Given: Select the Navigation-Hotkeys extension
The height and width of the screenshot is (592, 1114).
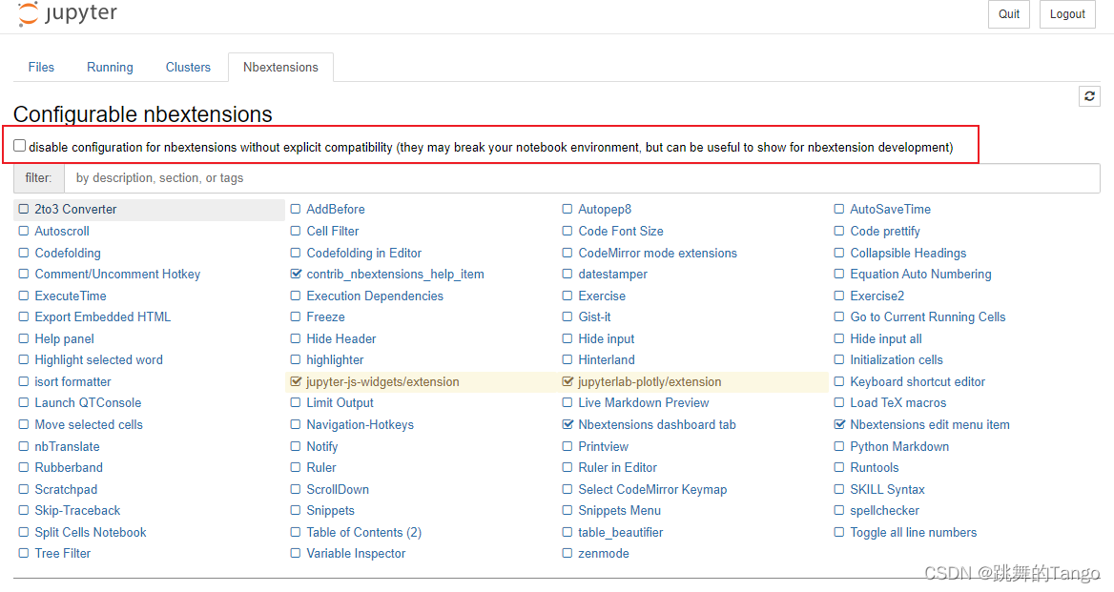Looking at the screenshot, I should pyautogui.click(x=361, y=424).
